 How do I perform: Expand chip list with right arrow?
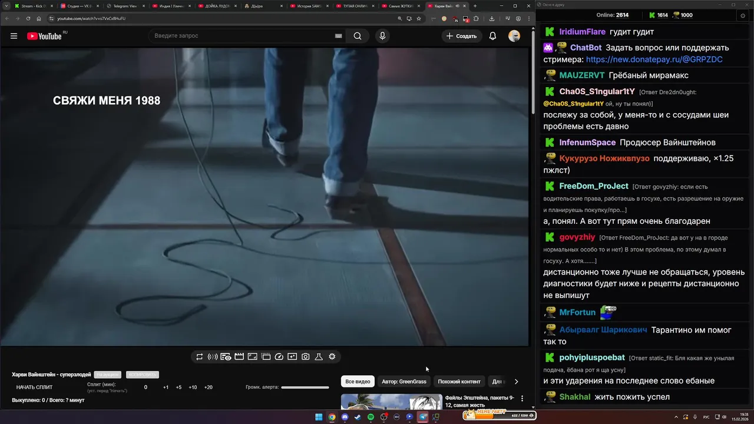[517, 382]
